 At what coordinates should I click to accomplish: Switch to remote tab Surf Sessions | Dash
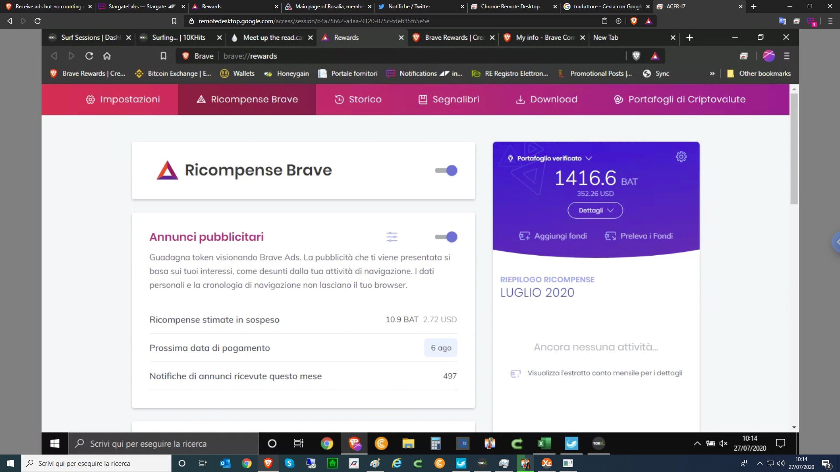click(x=89, y=38)
